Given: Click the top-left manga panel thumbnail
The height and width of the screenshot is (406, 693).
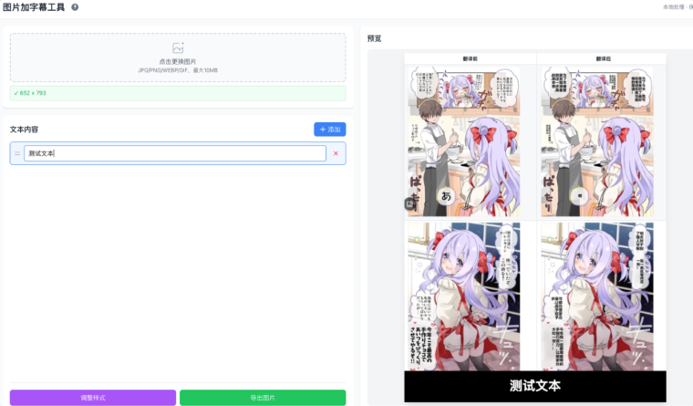Looking at the screenshot, I should click(x=463, y=141).
